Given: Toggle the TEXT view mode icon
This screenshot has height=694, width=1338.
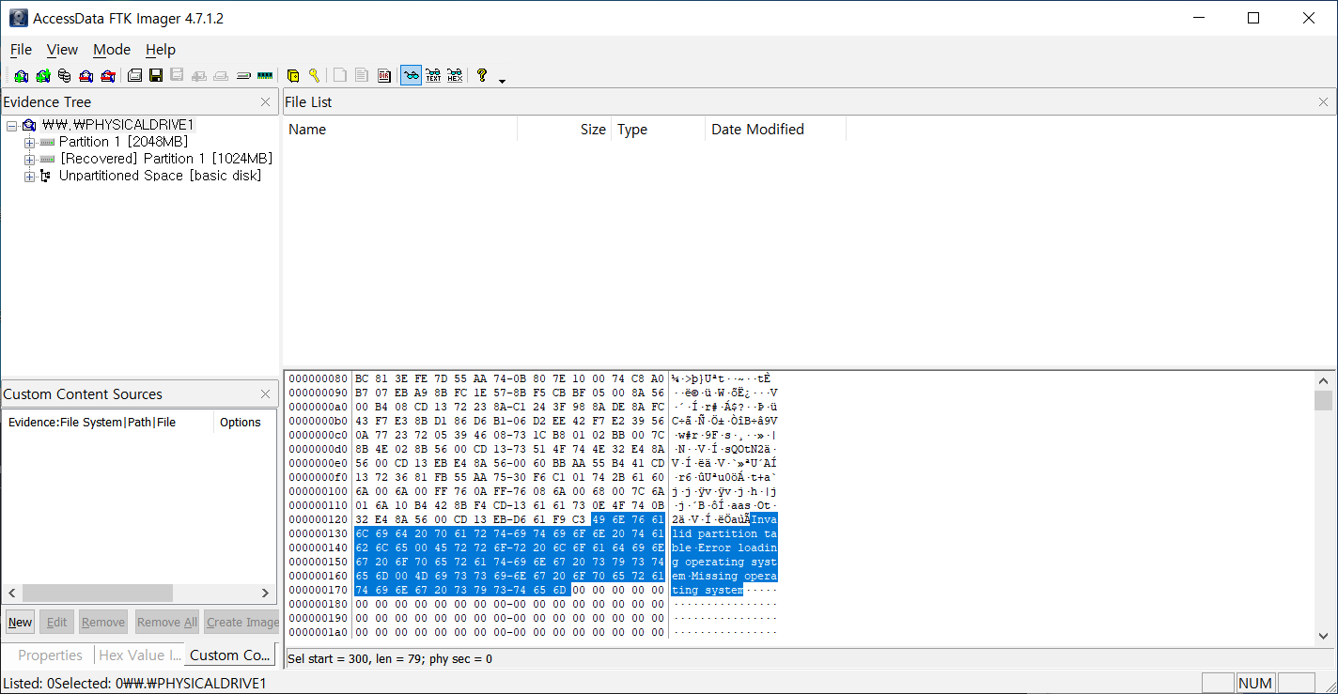Looking at the screenshot, I should [x=433, y=76].
